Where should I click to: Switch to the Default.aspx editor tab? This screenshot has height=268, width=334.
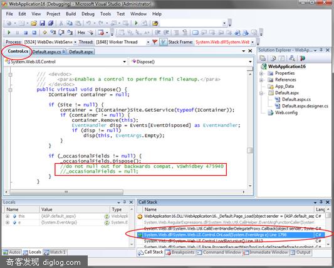pyautogui.click(x=81, y=52)
